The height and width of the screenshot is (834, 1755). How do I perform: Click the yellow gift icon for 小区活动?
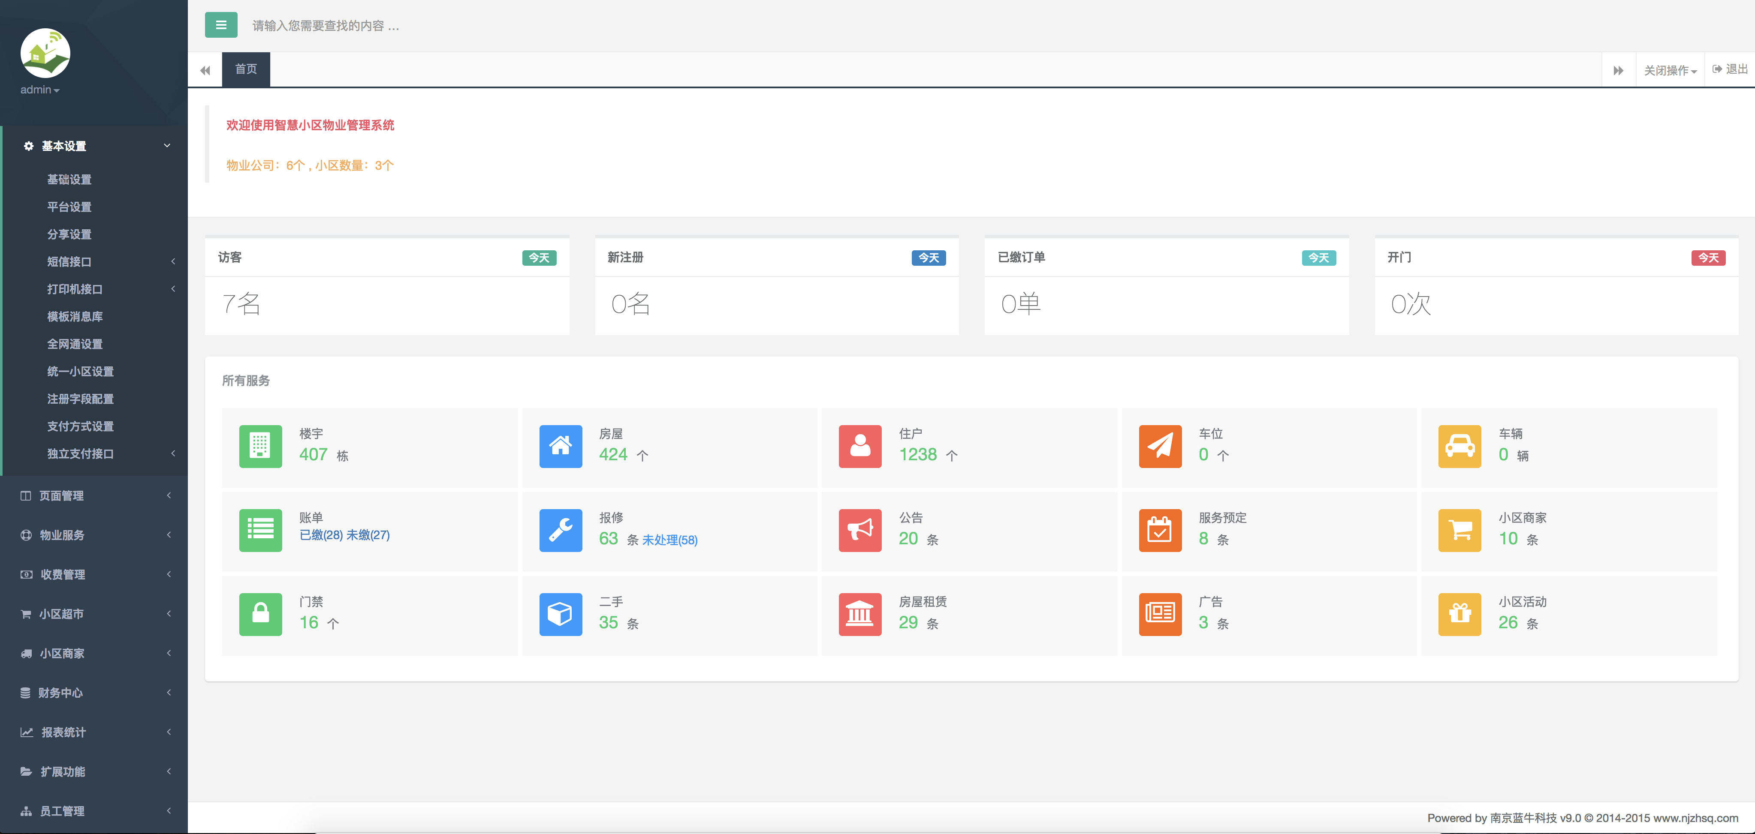point(1459,614)
